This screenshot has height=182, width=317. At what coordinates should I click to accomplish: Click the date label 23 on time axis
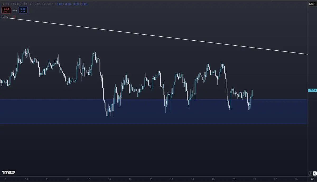296,179
